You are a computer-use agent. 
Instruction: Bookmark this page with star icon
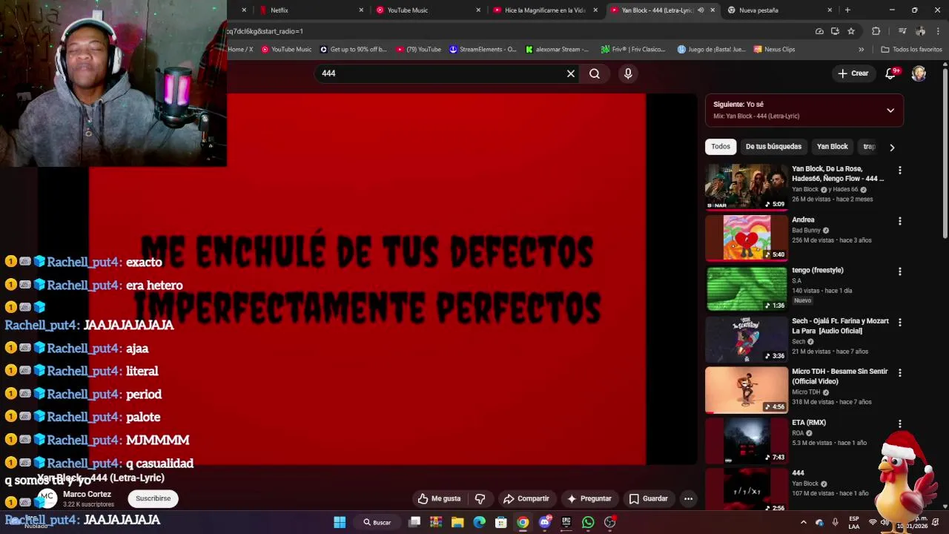coord(851,31)
